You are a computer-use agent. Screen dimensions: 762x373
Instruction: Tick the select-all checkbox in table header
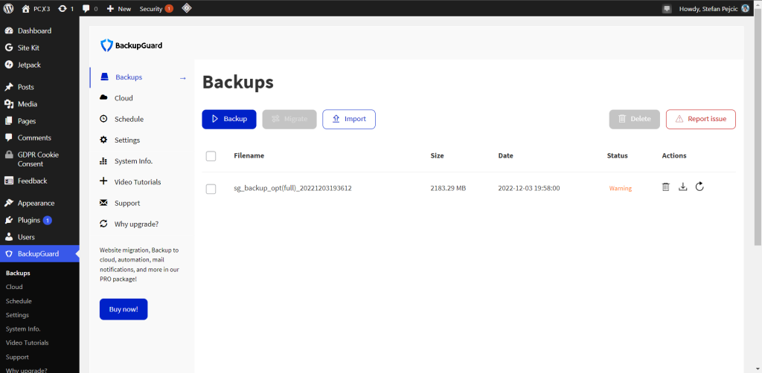211,156
